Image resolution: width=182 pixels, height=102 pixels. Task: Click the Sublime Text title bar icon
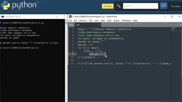click(x=70, y=16)
